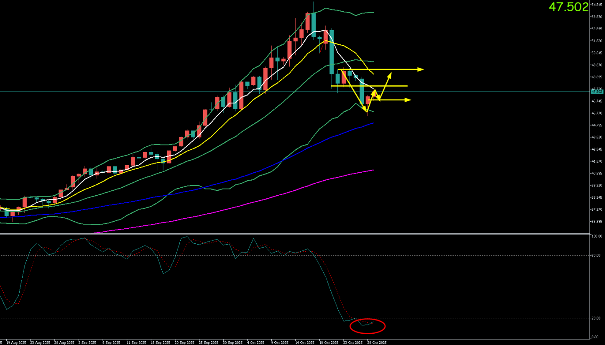Click the 54.545 label on the price axis
Image resolution: width=605 pixels, height=345 pixels.
click(596, 5)
